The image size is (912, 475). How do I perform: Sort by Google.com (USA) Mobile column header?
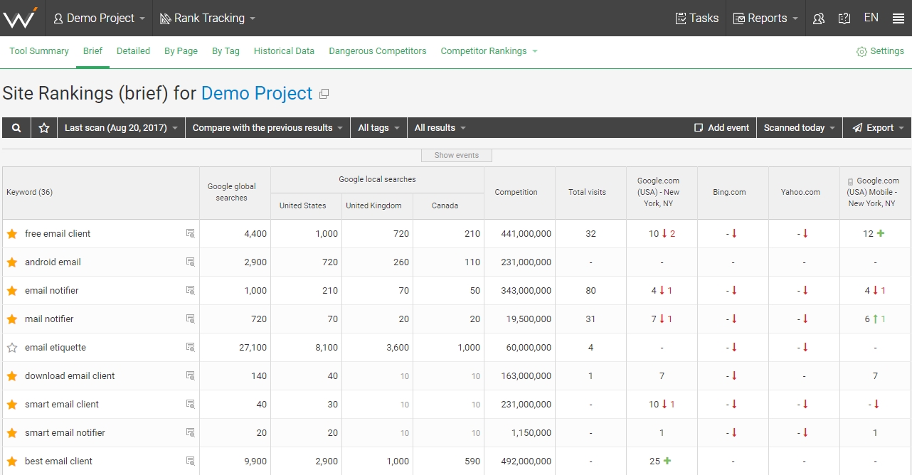pos(875,193)
